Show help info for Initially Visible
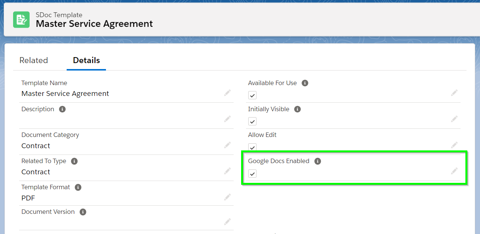Screen dimensions: 480x234 pyautogui.click(x=298, y=109)
